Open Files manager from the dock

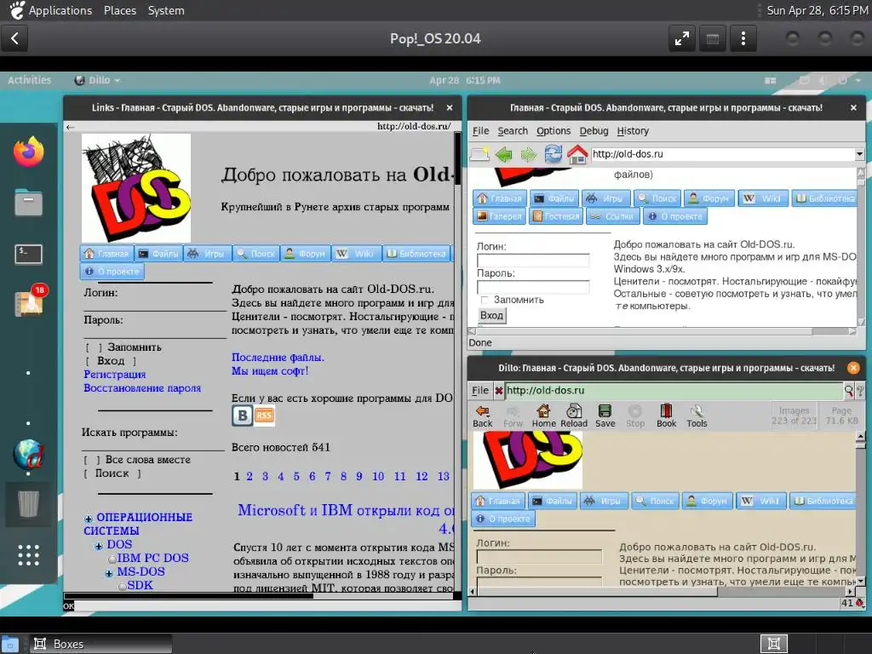(28, 203)
